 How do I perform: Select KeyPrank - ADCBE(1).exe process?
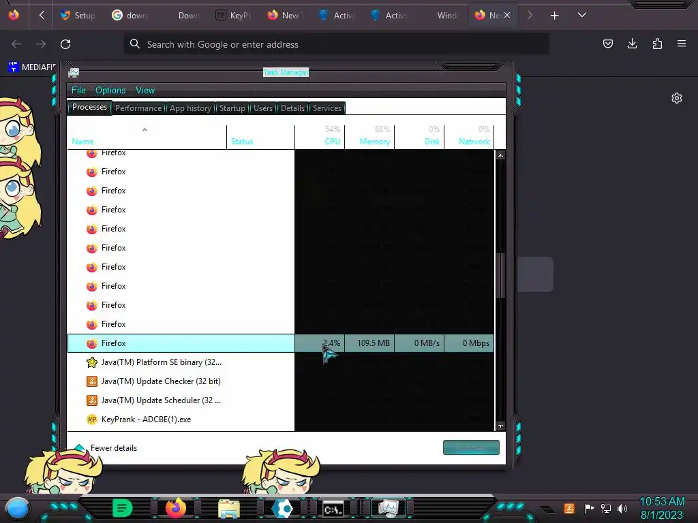280,419
